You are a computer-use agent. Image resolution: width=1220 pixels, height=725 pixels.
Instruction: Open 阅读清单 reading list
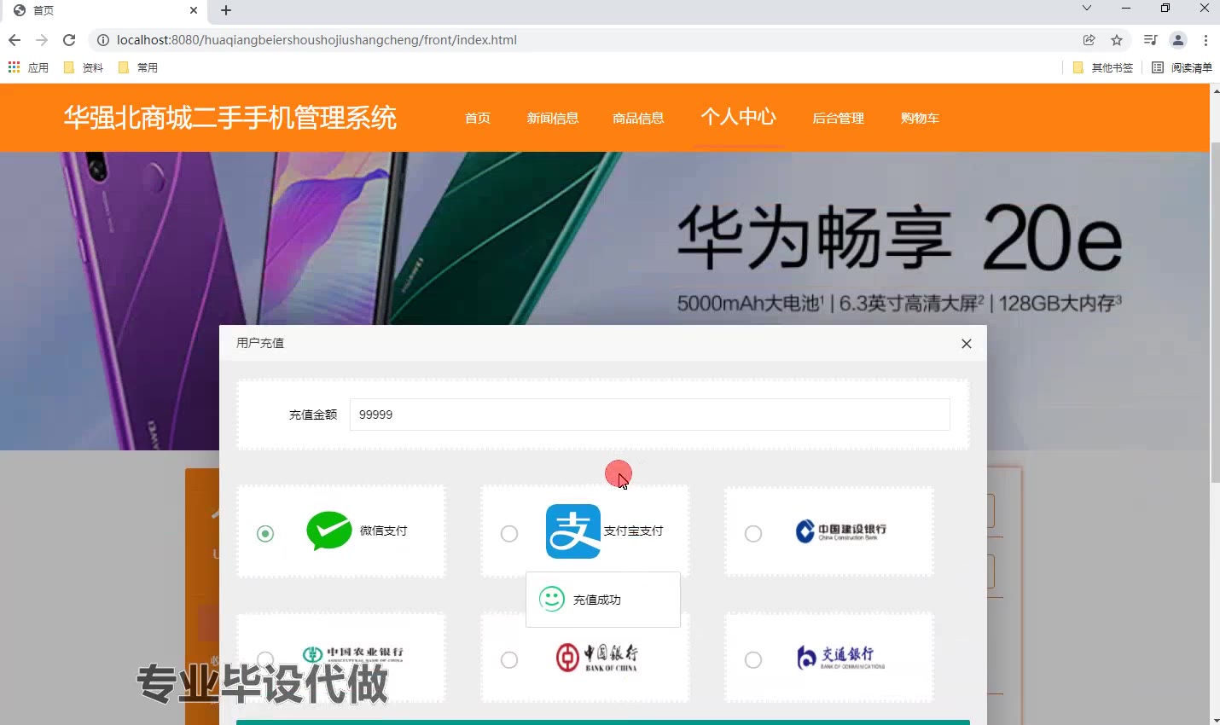tap(1182, 67)
